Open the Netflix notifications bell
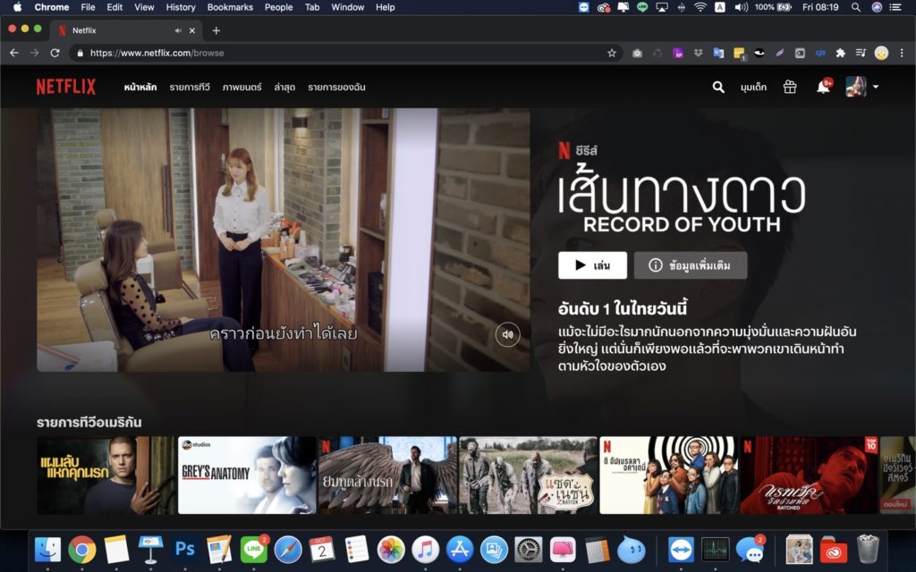This screenshot has height=572, width=916. coord(823,87)
